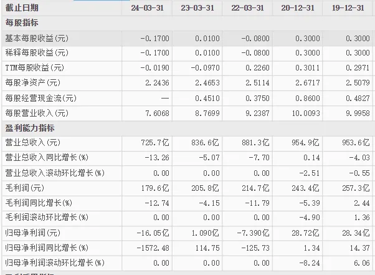375x275 pixels.
Task: Select the 23-03-31 date column header
Action: (x=196, y=8)
